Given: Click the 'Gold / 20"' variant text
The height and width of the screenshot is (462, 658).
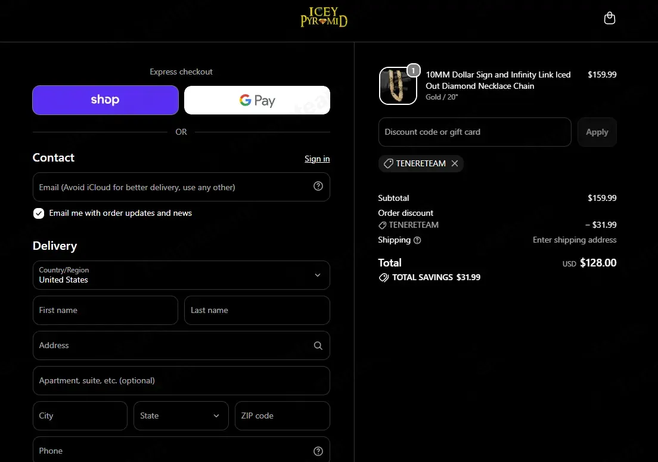Looking at the screenshot, I should [442, 97].
